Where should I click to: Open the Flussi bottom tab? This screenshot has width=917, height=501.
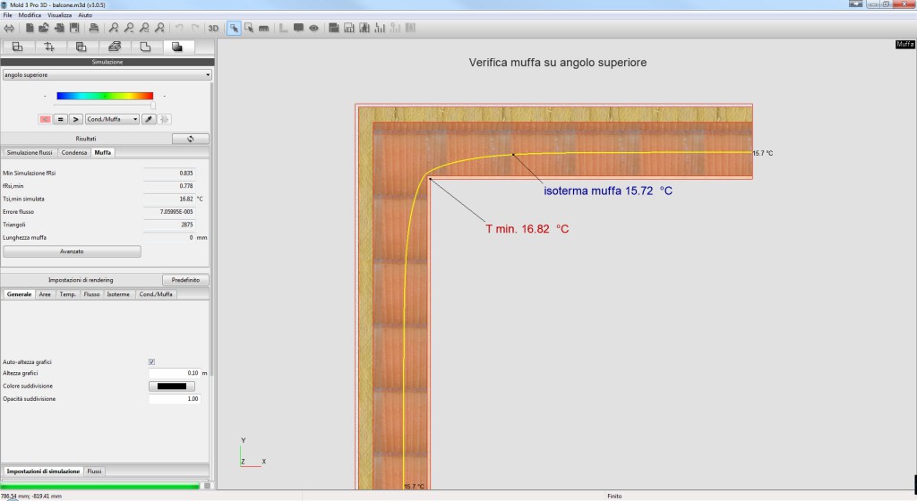click(95, 471)
